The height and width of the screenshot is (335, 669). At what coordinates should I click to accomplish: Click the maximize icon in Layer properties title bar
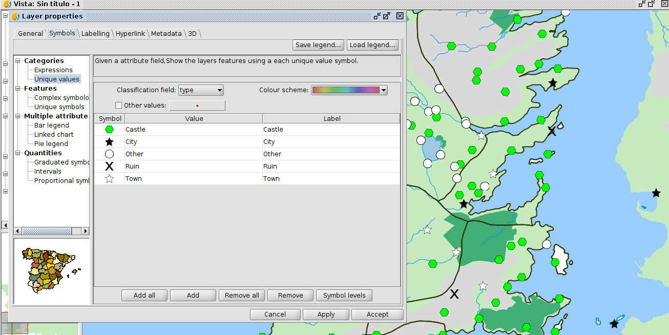[x=387, y=16]
